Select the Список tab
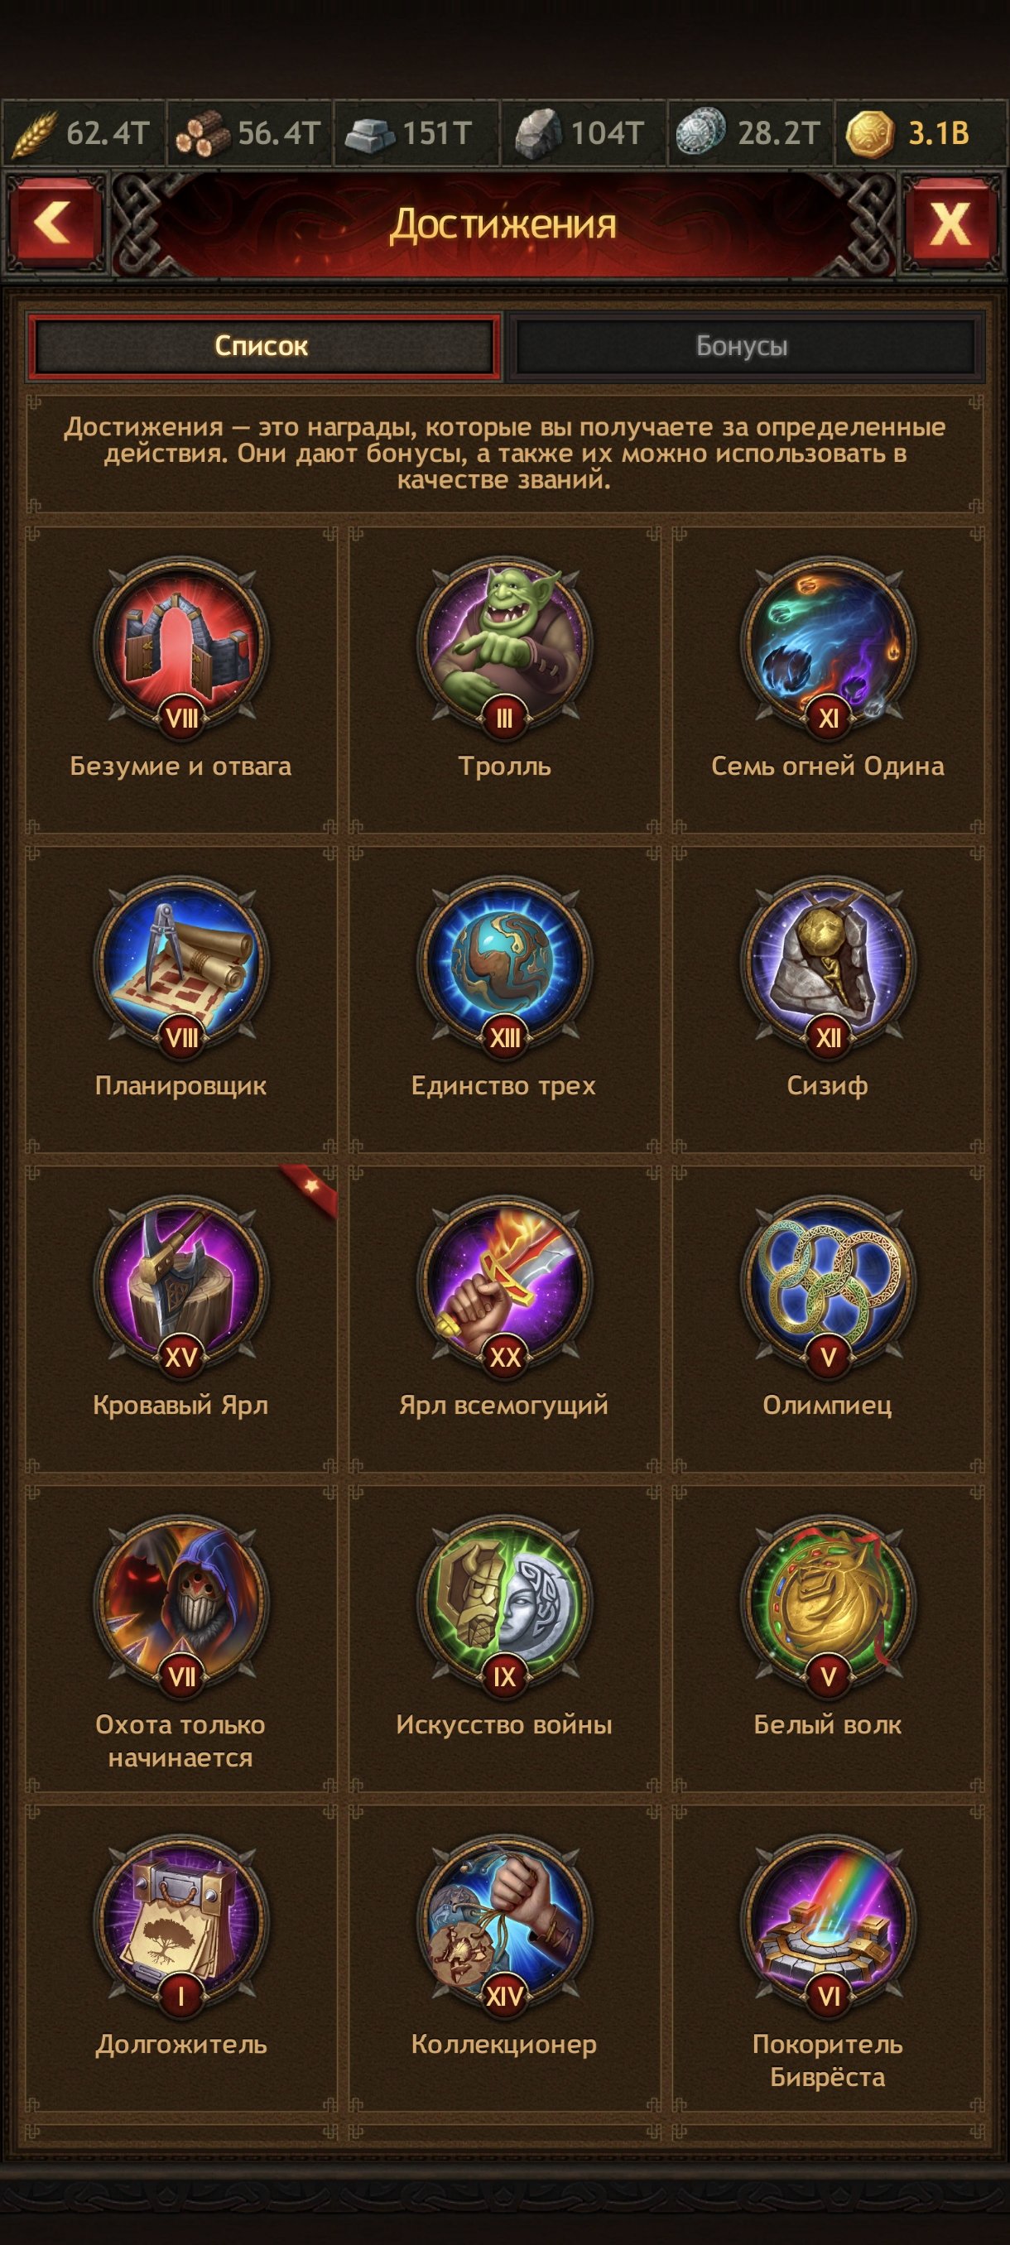This screenshot has width=1010, height=2245. click(263, 346)
